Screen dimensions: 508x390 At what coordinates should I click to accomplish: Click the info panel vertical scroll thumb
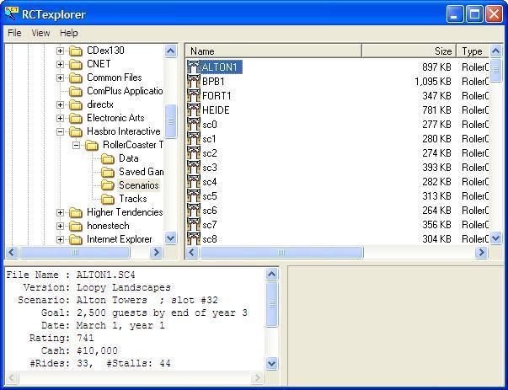pyautogui.click(x=271, y=304)
